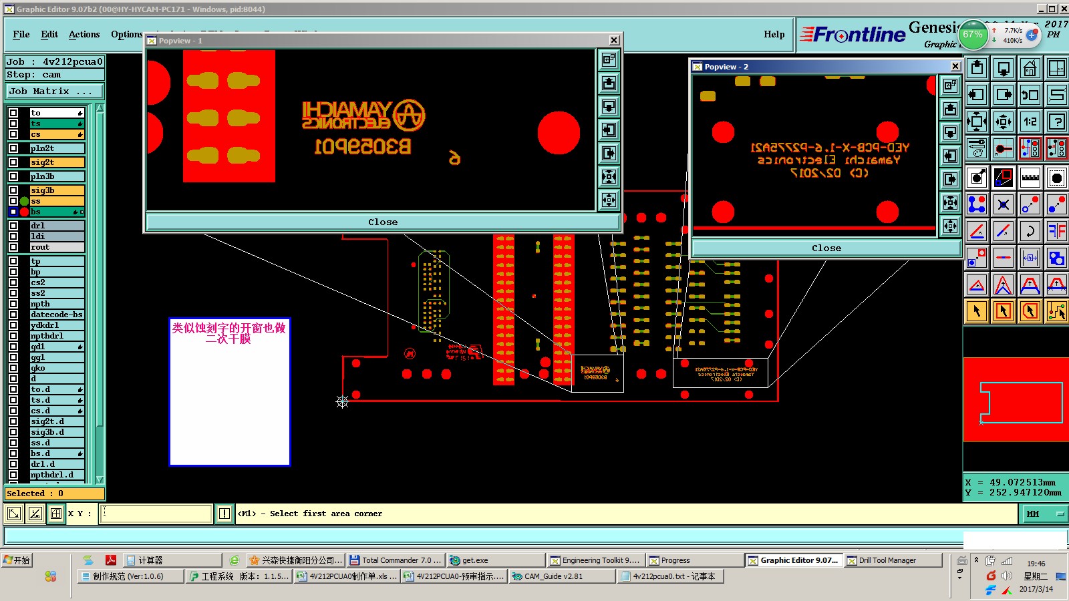Viewport: 1069px width, 601px height.
Task: Open Total Commander in taskbar
Action: [396, 560]
